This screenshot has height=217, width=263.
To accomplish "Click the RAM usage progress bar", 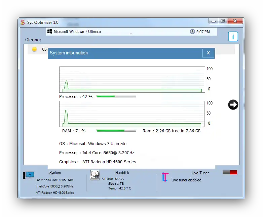I will click(x=116, y=131).
